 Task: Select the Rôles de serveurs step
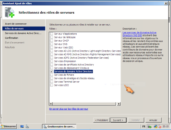point(24,29)
